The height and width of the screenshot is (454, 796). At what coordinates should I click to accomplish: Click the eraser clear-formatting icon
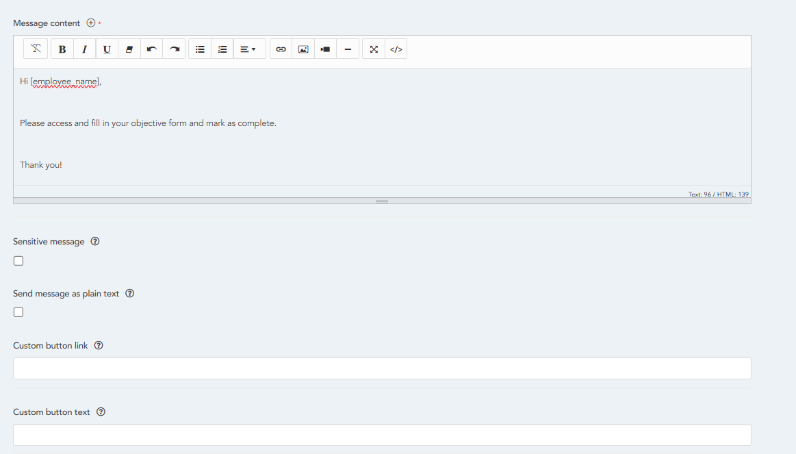pyautogui.click(x=129, y=49)
